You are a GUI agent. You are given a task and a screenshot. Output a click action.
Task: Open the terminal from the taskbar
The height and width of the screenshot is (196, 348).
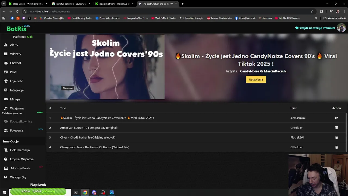[x=76, y=192]
